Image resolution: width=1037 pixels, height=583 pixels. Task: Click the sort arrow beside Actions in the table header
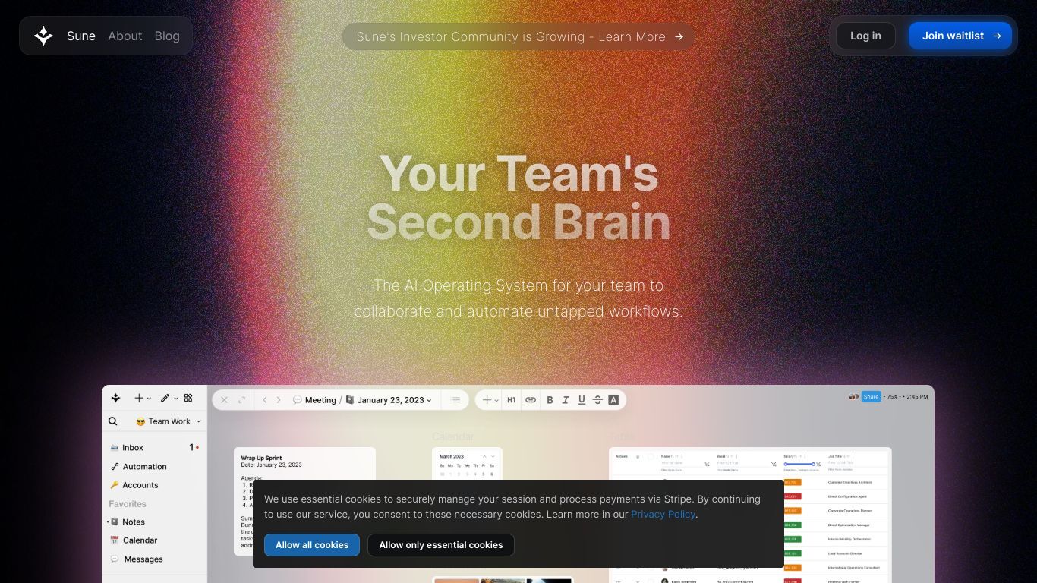click(x=638, y=457)
